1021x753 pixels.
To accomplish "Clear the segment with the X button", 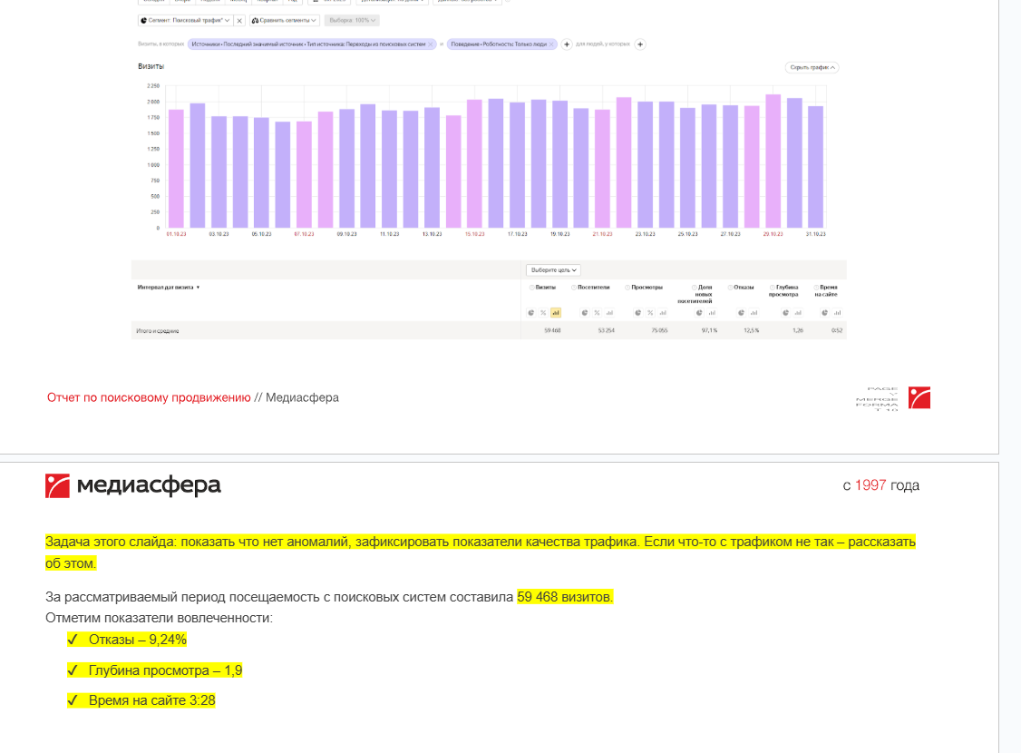I will point(239,20).
